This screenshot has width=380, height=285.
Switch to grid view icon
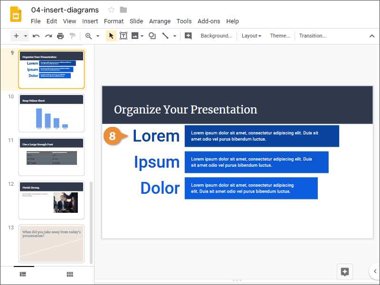(x=70, y=274)
